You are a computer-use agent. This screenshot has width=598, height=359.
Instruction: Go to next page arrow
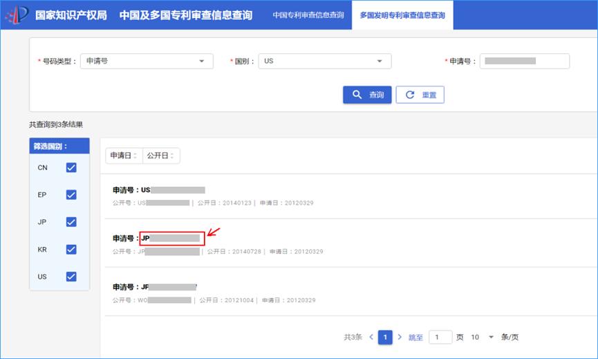(x=400, y=337)
